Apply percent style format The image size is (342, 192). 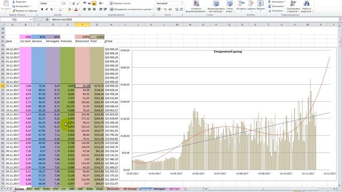click(165, 10)
